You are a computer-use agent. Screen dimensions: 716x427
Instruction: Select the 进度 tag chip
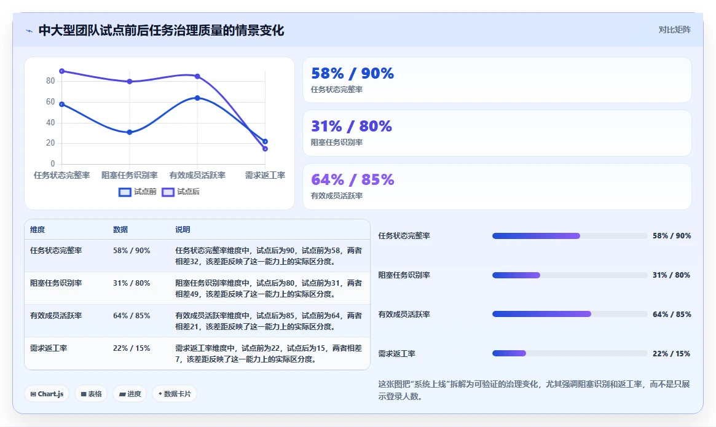[130, 394]
